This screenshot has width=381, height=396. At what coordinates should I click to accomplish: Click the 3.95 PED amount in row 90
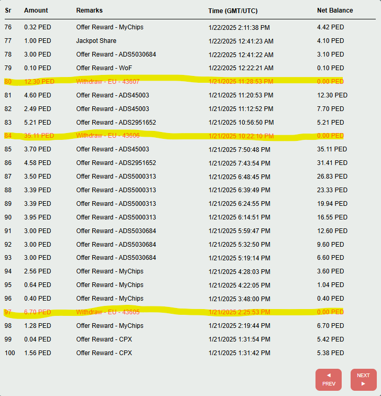point(38,217)
